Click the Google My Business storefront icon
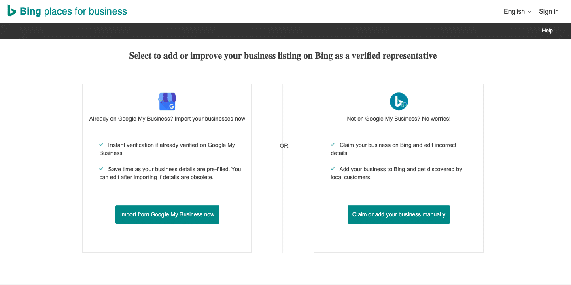 [x=167, y=101]
